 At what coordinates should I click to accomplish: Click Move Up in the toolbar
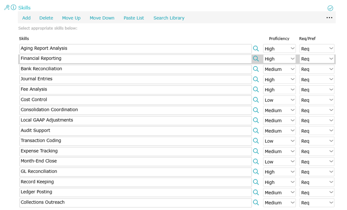coord(71,18)
